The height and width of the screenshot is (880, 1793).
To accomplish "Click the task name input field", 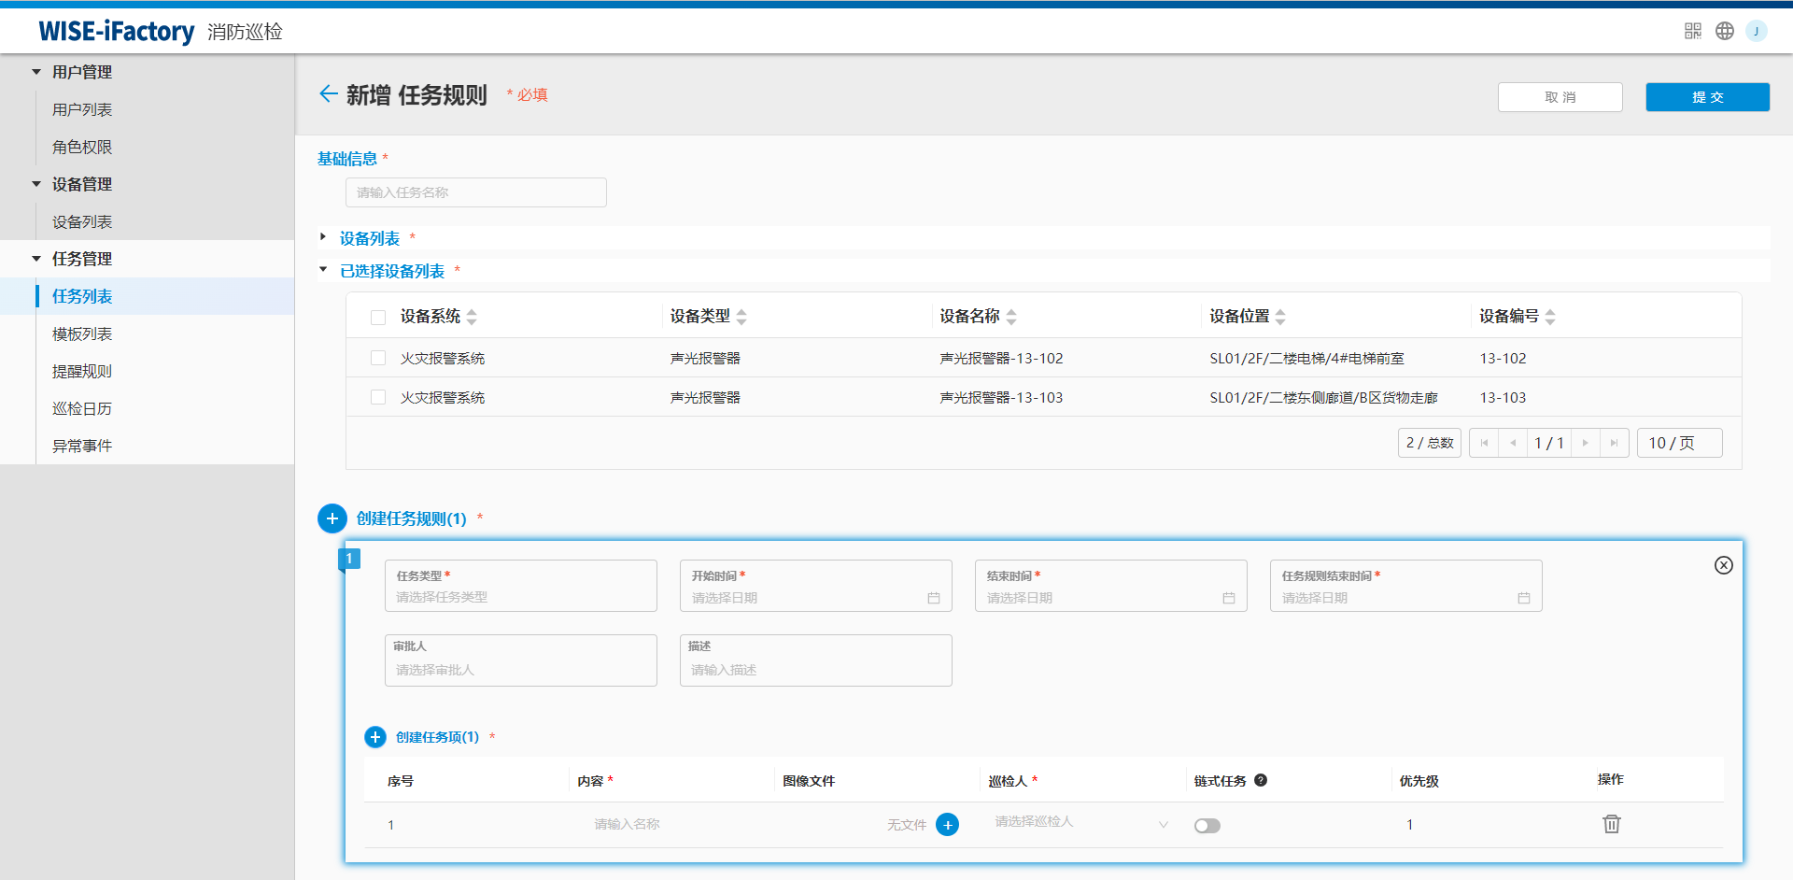I will pyautogui.click(x=476, y=192).
